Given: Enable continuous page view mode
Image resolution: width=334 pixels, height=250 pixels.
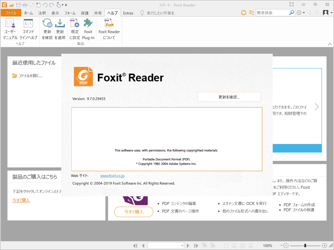Looking at the screenshot, I should [234, 246].
